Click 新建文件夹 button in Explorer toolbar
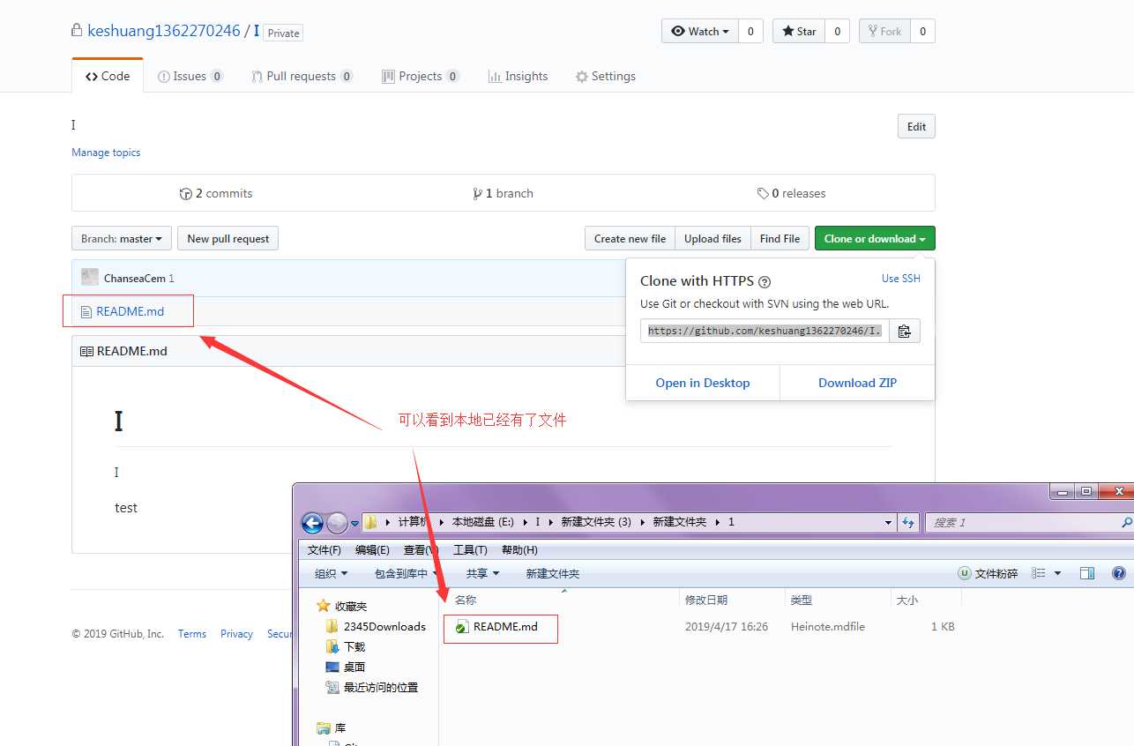This screenshot has height=746, width=1134. click(553, 573)
